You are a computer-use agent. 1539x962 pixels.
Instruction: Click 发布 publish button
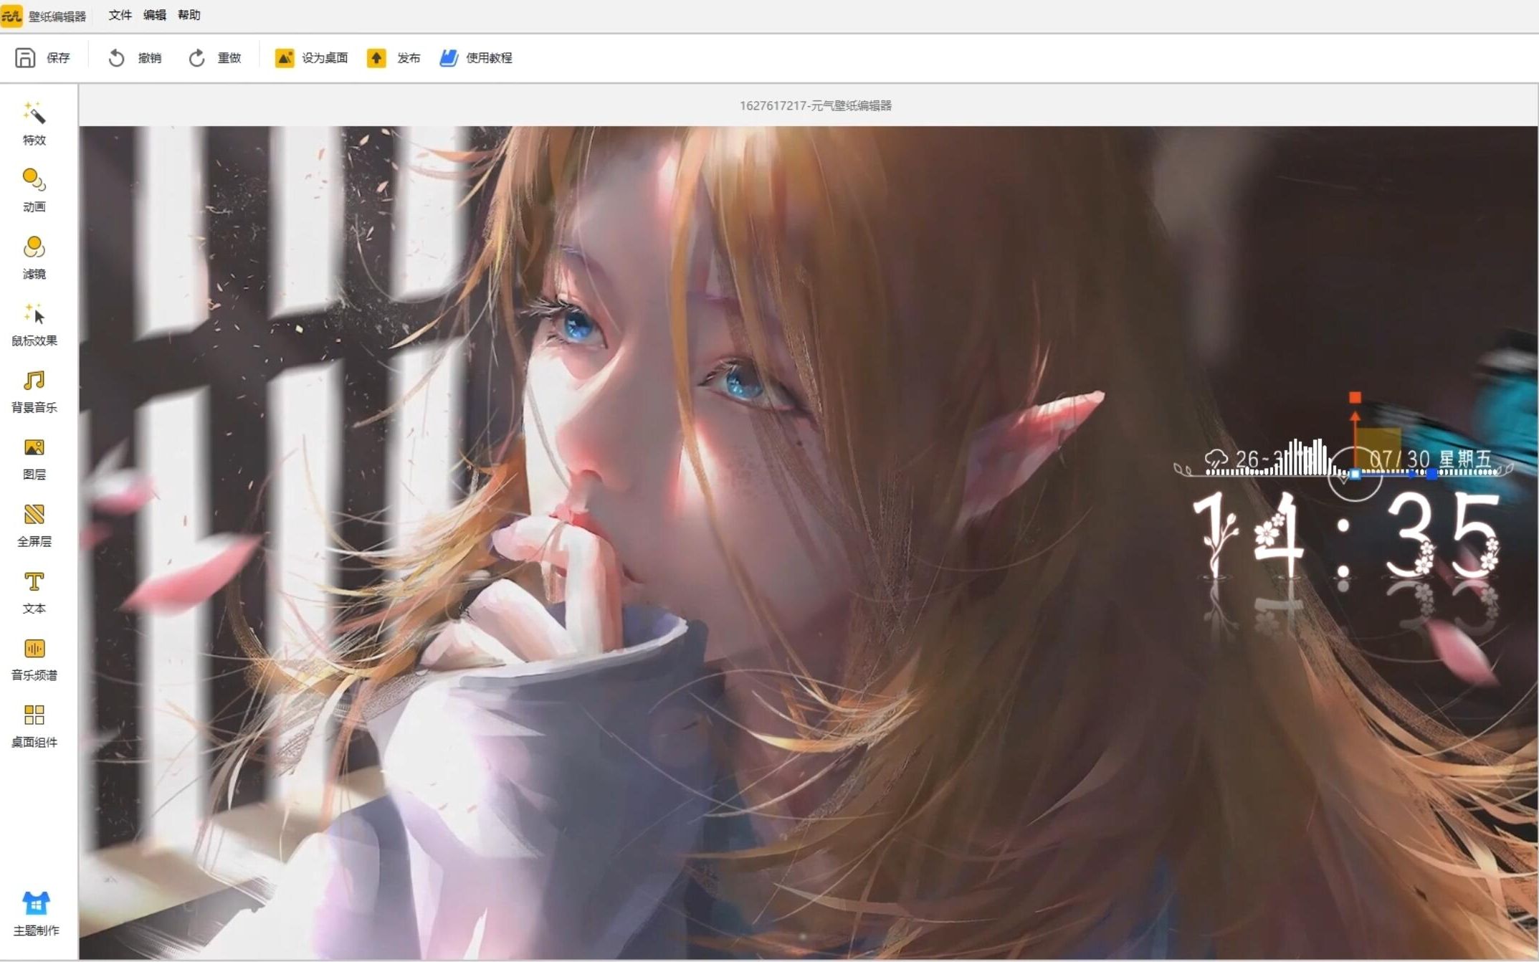394,58
